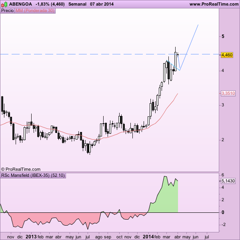Select the Precio legend label

click(x=7, y=10)
